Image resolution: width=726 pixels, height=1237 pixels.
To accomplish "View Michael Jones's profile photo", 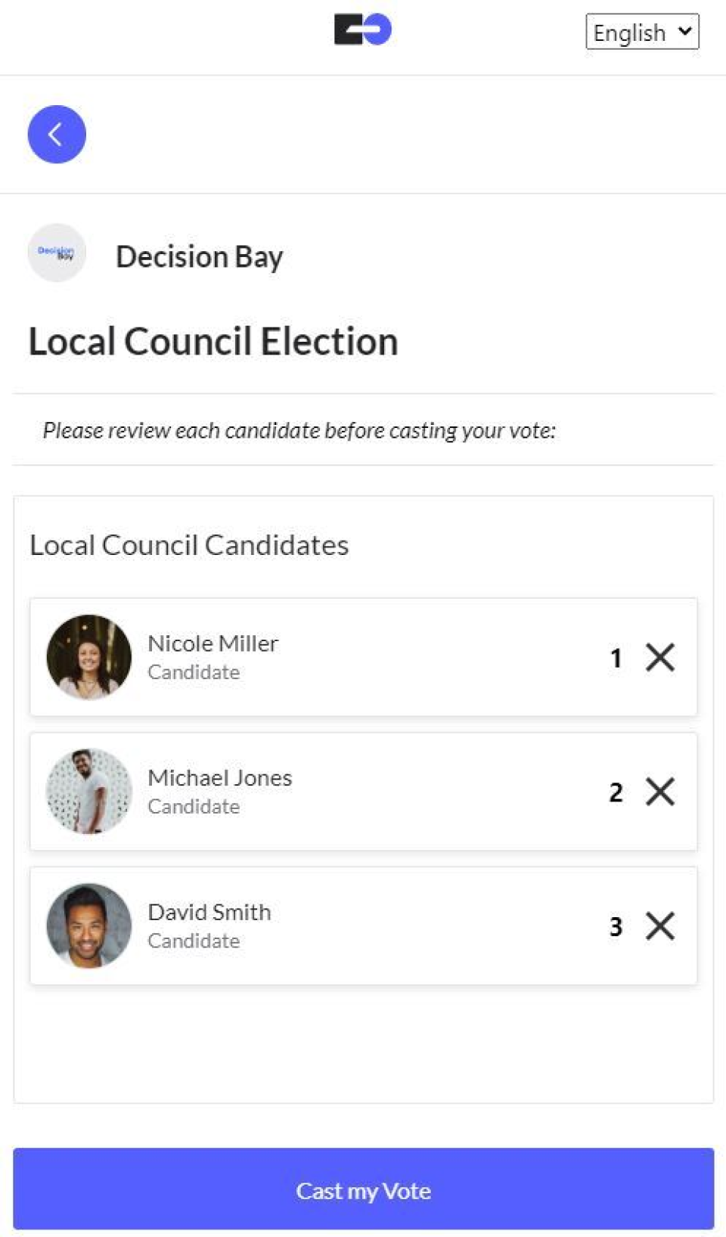I will 89,791.
